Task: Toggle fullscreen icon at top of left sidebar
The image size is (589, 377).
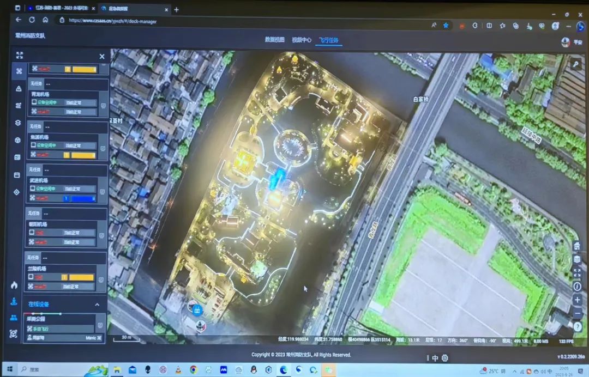Action: (20, 55)
